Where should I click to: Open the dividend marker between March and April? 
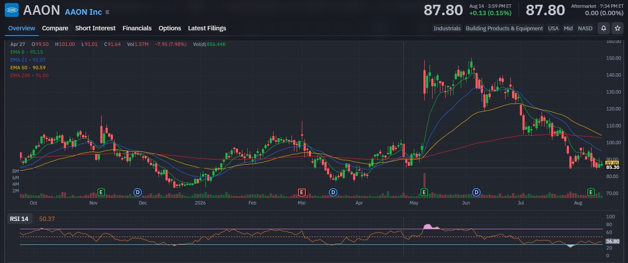click(x=333, y=192)
